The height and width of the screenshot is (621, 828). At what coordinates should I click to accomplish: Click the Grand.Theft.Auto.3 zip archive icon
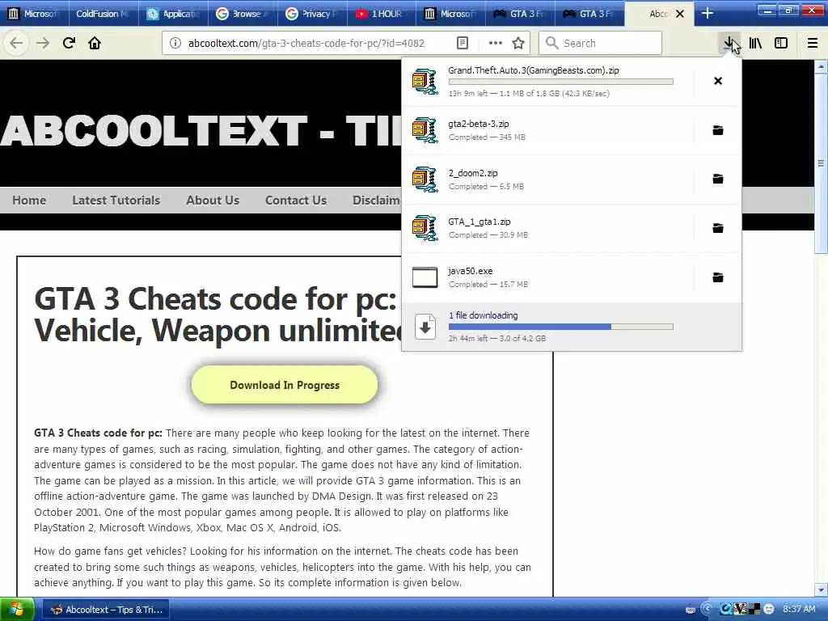coord(425,82)
